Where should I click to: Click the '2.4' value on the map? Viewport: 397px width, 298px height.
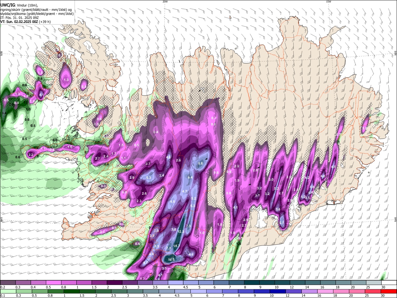[x=106, y=156]
